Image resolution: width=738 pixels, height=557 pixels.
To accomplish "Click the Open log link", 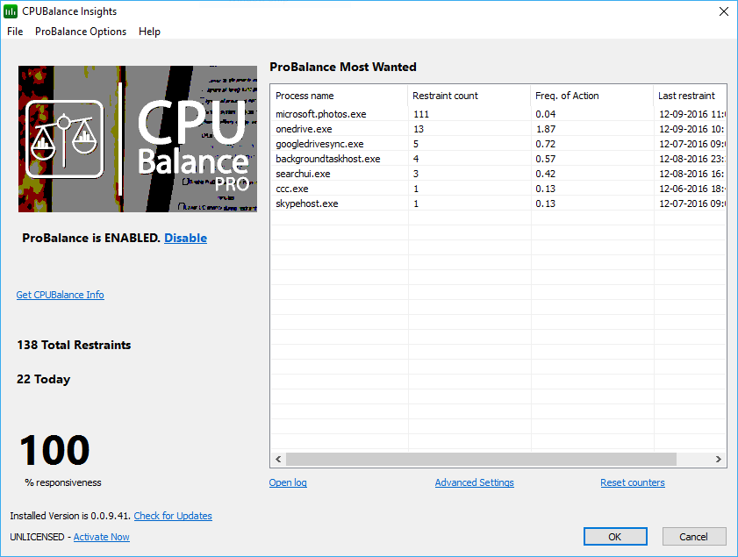I will (288, 482).
